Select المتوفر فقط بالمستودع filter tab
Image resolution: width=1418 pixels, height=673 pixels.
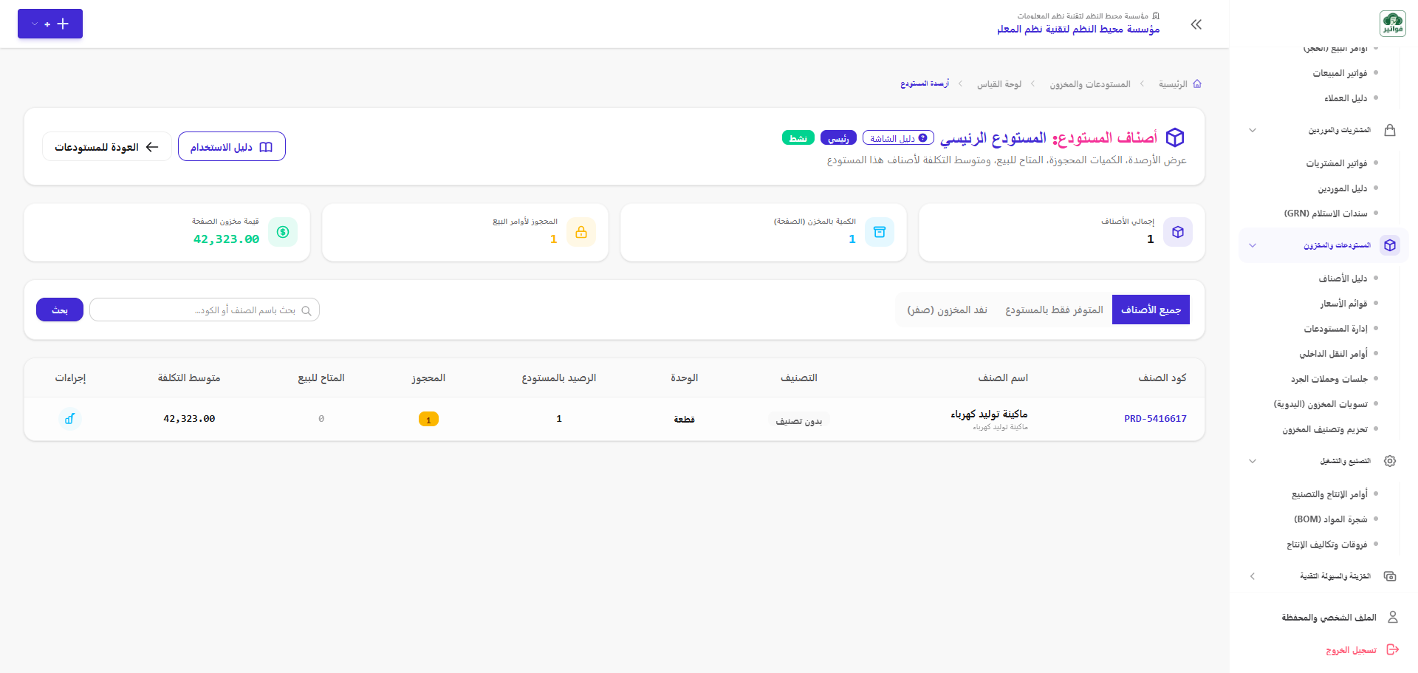[1054, 310]
